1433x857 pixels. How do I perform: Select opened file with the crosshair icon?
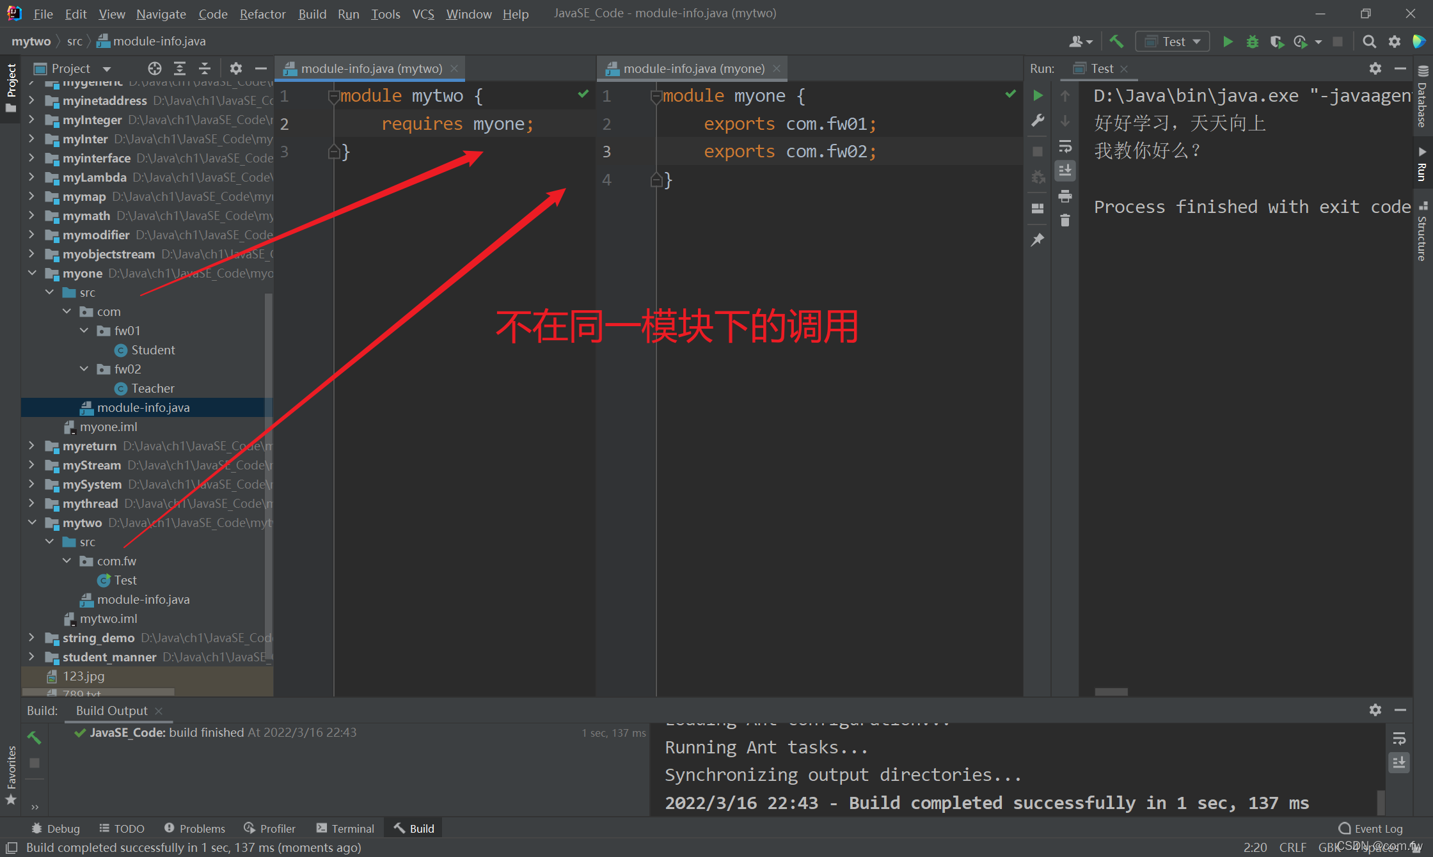pyautogui.click(x=155, y=68)
